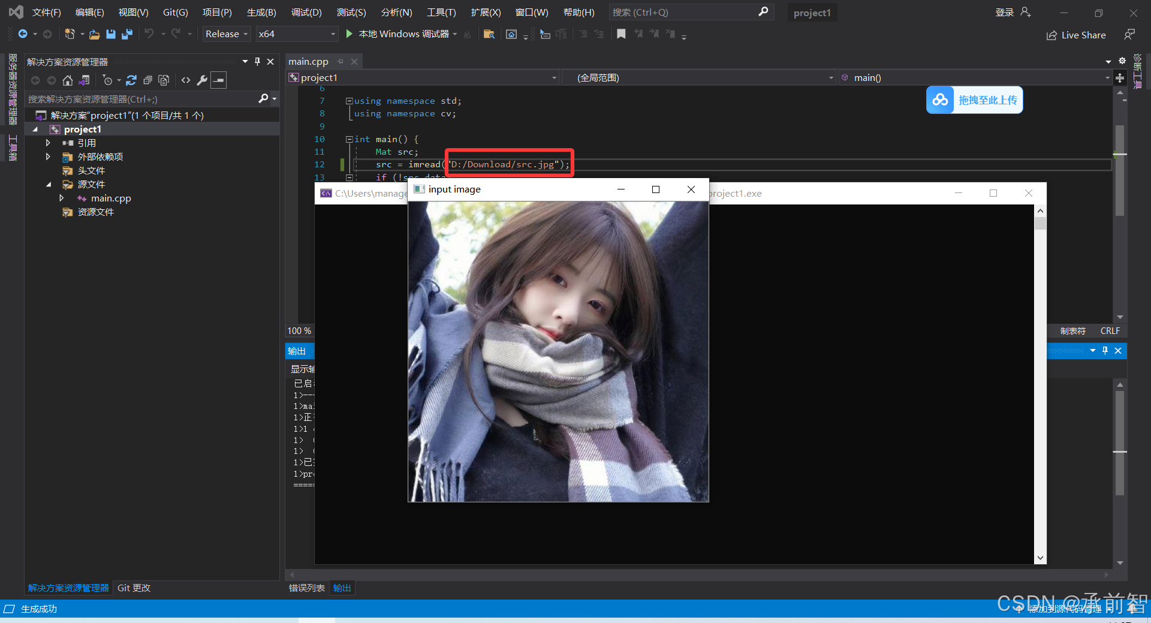This screenshot has width=1151, height=623.
Task: Click the view code angle brackets icon
Action: [186, 80]
